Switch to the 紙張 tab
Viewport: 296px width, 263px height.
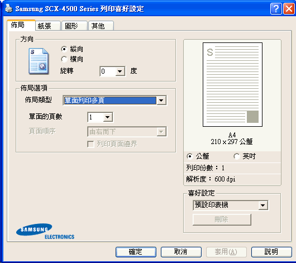pyautogui.click(x=48, y=26)
